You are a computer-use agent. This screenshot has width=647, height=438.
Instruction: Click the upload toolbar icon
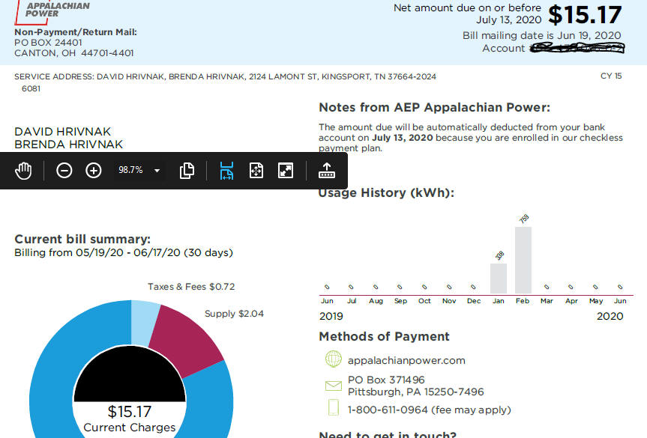(x=327, y=171)
